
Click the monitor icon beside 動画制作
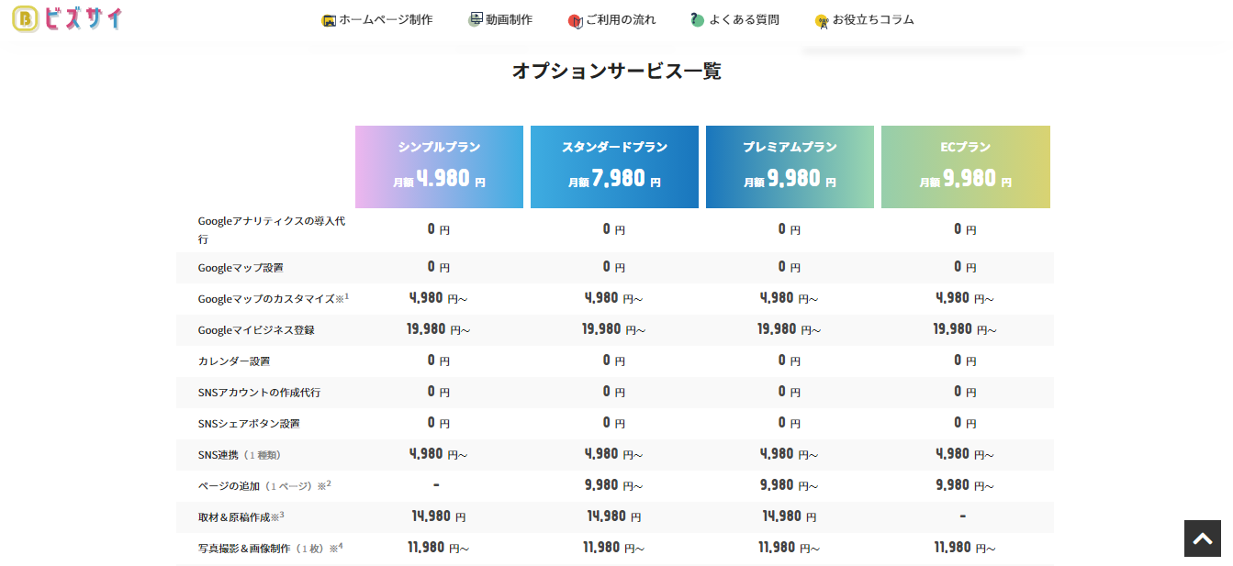(476, 19)
